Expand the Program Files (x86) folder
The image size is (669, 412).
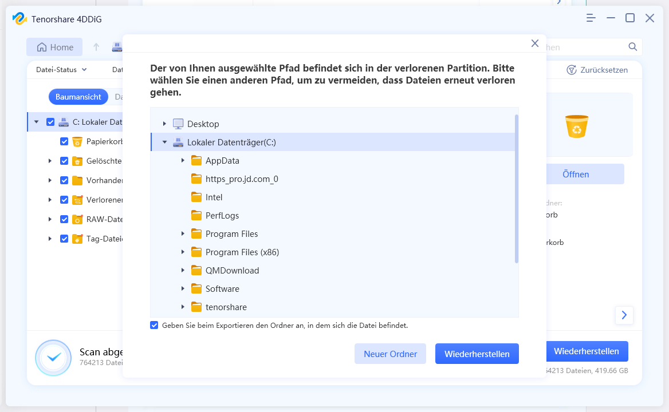point(183,252)
